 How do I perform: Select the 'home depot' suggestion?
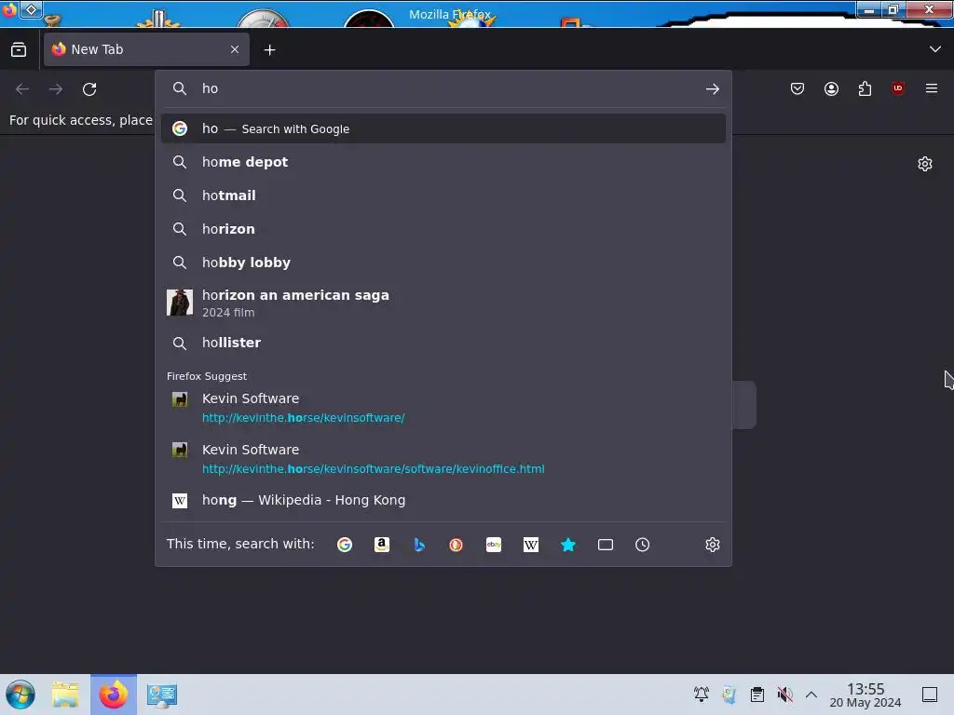[443, 162]
